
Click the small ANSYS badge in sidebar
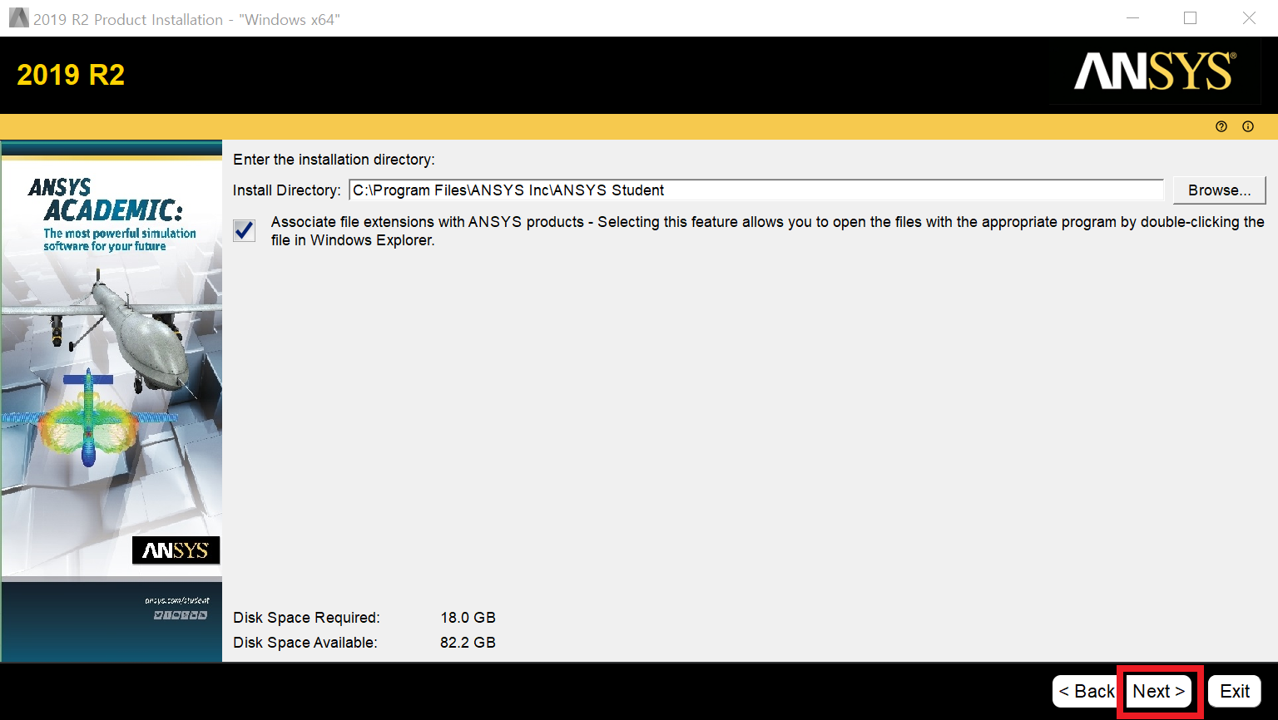176,550
